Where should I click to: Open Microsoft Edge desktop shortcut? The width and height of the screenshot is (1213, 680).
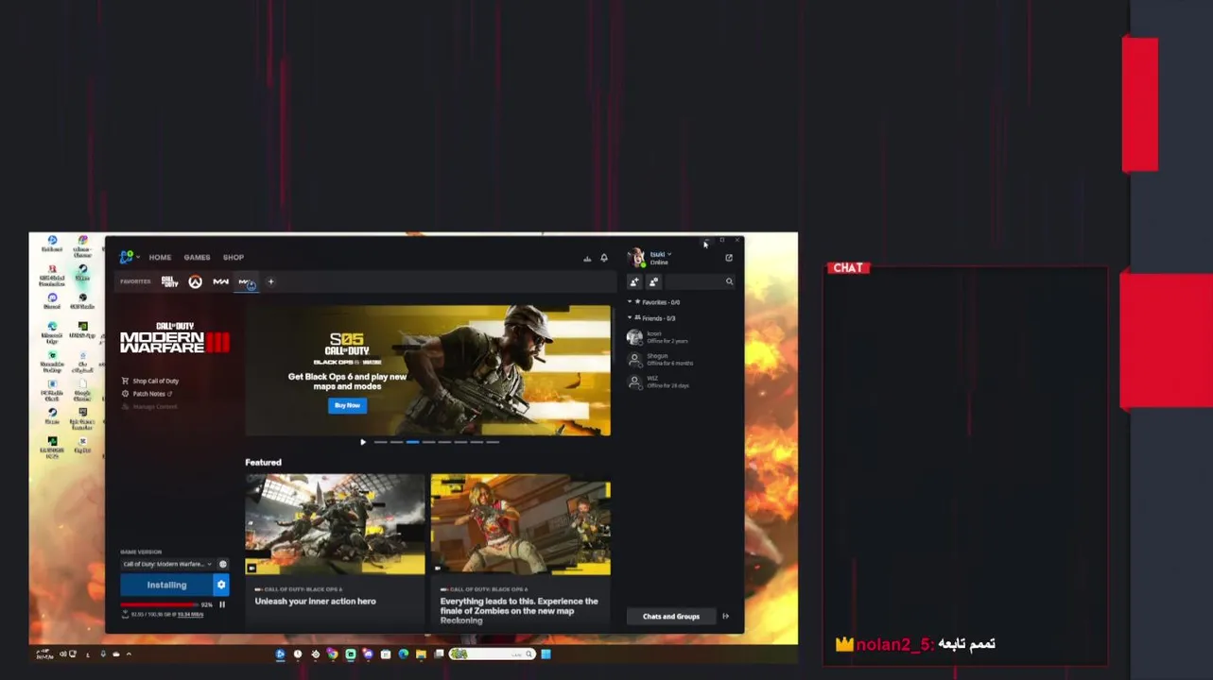point(52,330)
